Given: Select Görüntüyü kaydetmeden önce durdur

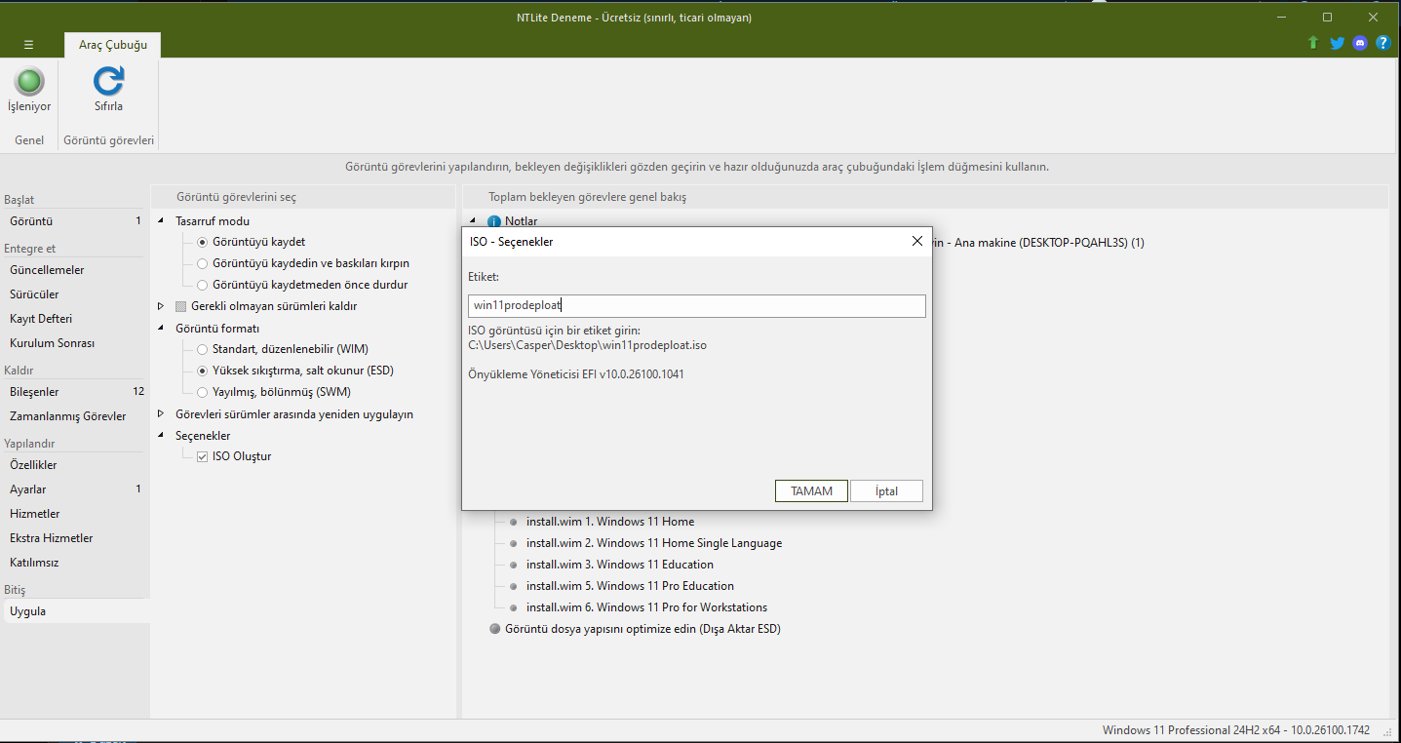Looking at the screenshot, I should 203,285.
